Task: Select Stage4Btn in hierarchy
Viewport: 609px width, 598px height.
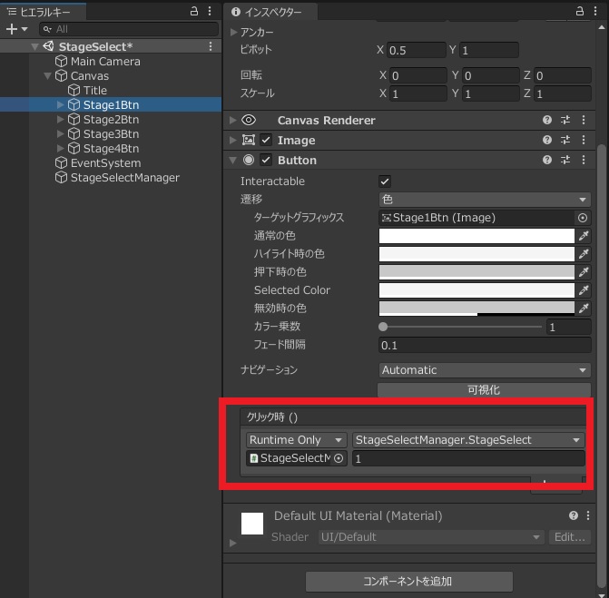Action: pos(111,149)
